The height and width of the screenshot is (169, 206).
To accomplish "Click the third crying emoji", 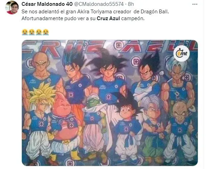I will (39, 32).
